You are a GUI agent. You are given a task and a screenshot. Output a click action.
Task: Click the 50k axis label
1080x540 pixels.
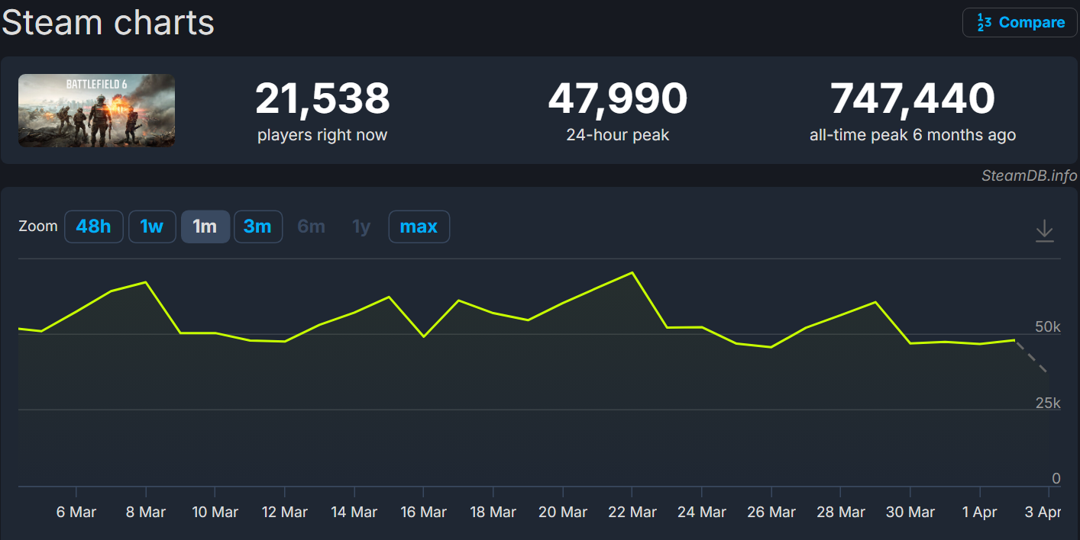pos(1047,327)
